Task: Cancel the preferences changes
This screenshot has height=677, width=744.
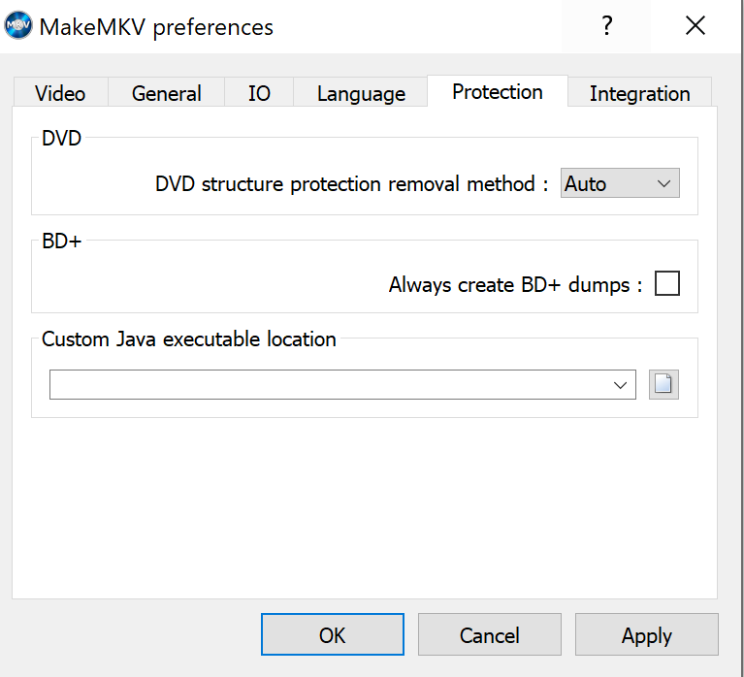Action: coord(490,635)
